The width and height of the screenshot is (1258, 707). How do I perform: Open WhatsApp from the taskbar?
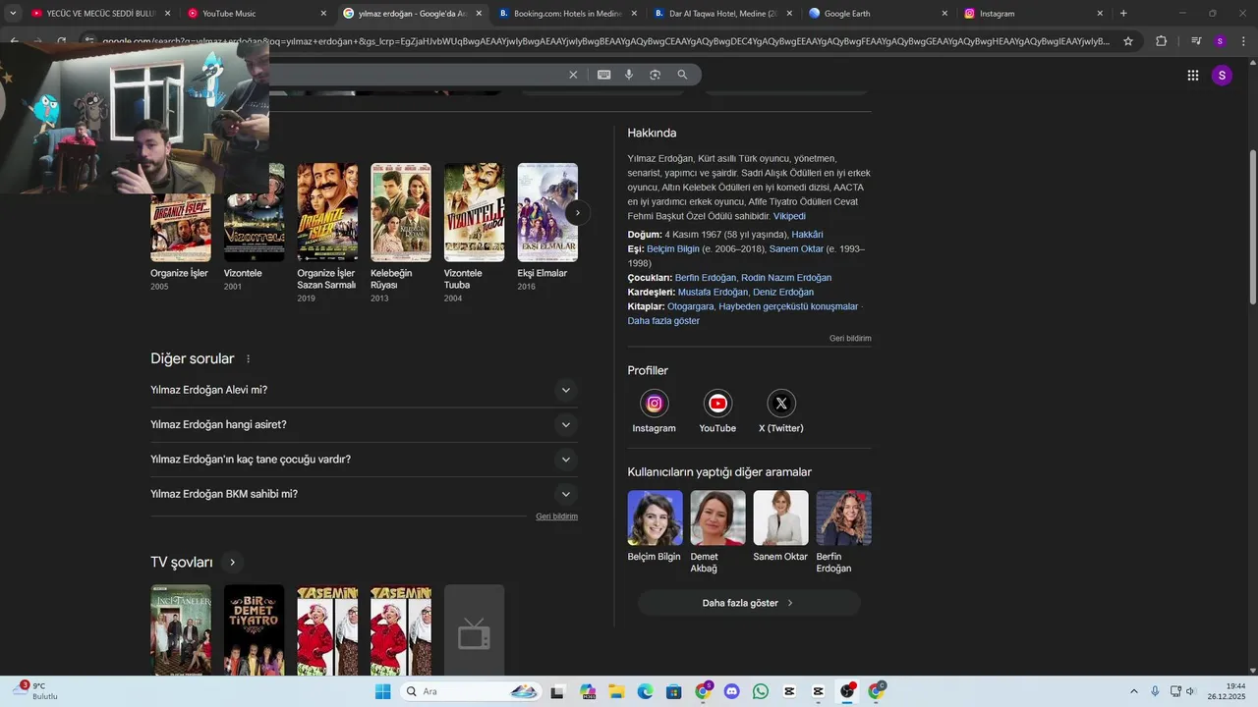[761, 691]
